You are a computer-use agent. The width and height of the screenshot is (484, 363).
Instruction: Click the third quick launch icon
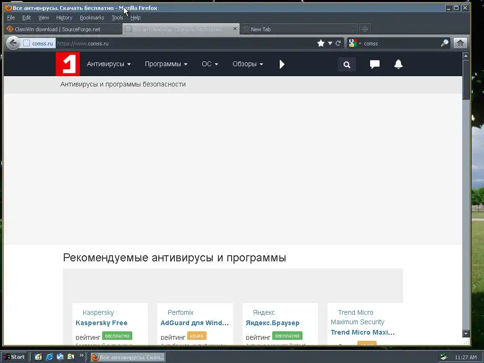(60, 357)
